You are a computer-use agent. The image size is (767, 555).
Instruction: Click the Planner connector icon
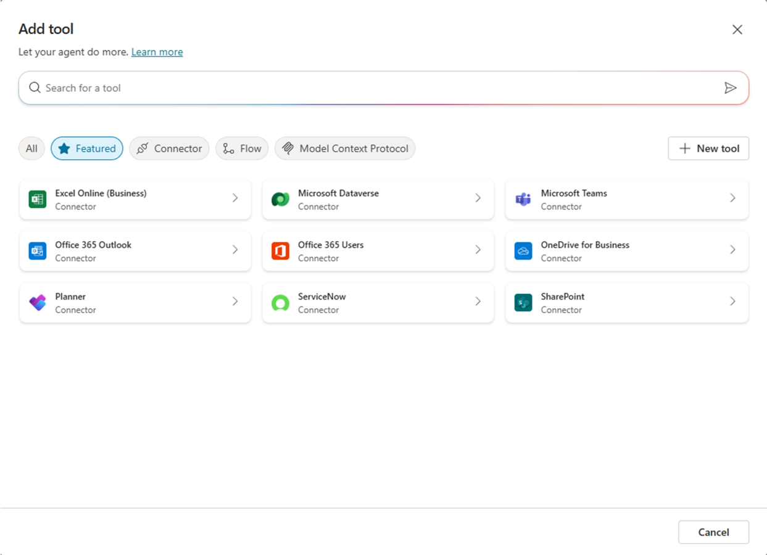tap(38, 303)
